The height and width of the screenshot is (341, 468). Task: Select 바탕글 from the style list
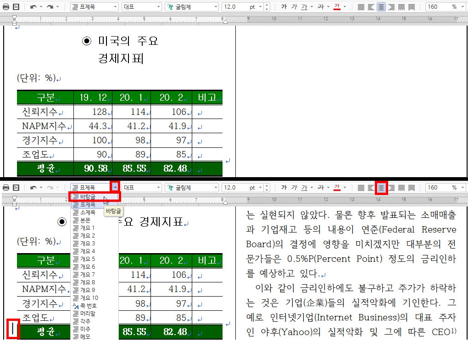[95, 197]
